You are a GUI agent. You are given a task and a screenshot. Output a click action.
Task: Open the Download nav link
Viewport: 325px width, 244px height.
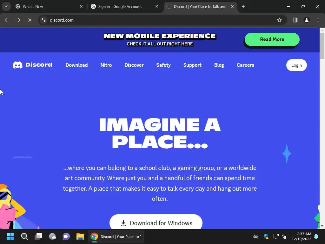76,65
